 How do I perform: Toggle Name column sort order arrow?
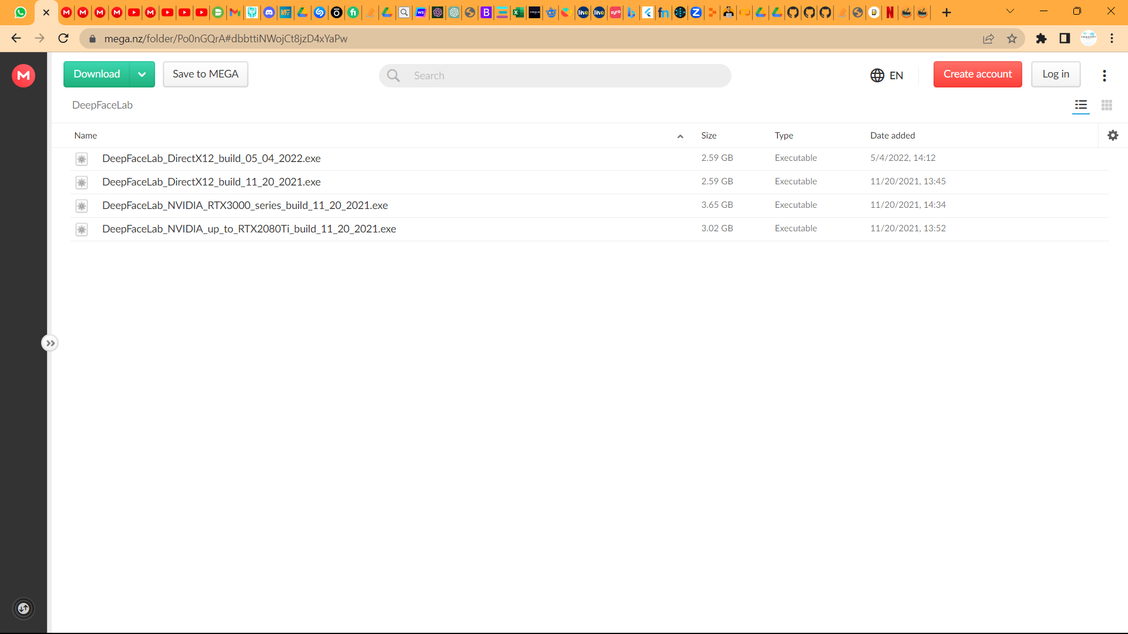(680, 136)
